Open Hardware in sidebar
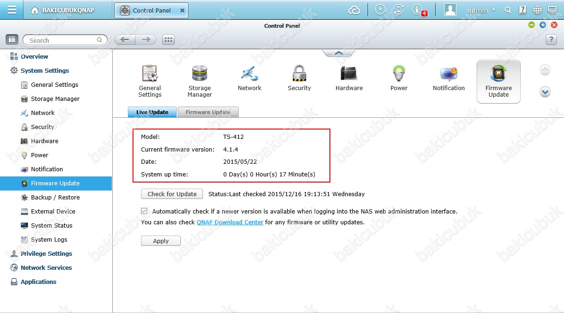564x313 pixels. [x=45, y=141]
